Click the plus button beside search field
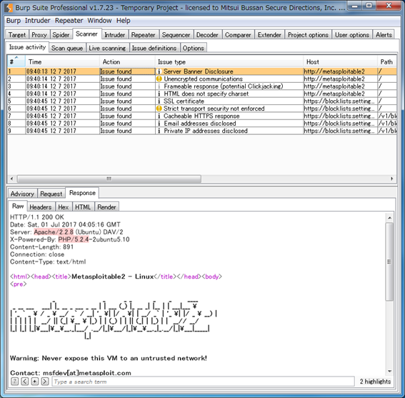The height and width of the screenshot is (398, 405). 34,381
